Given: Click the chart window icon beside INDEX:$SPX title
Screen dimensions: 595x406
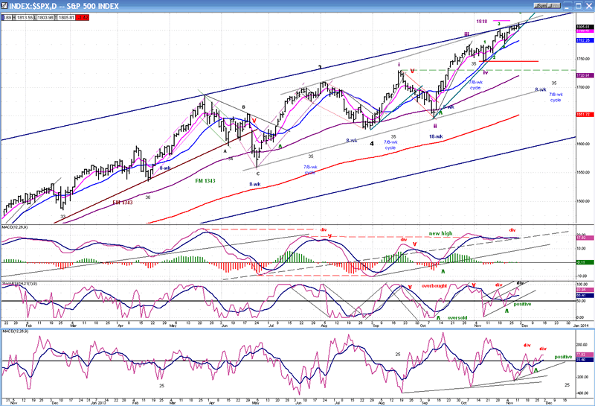Looking at the screenshot, I should pyautogui.click(x=4, y=6).
